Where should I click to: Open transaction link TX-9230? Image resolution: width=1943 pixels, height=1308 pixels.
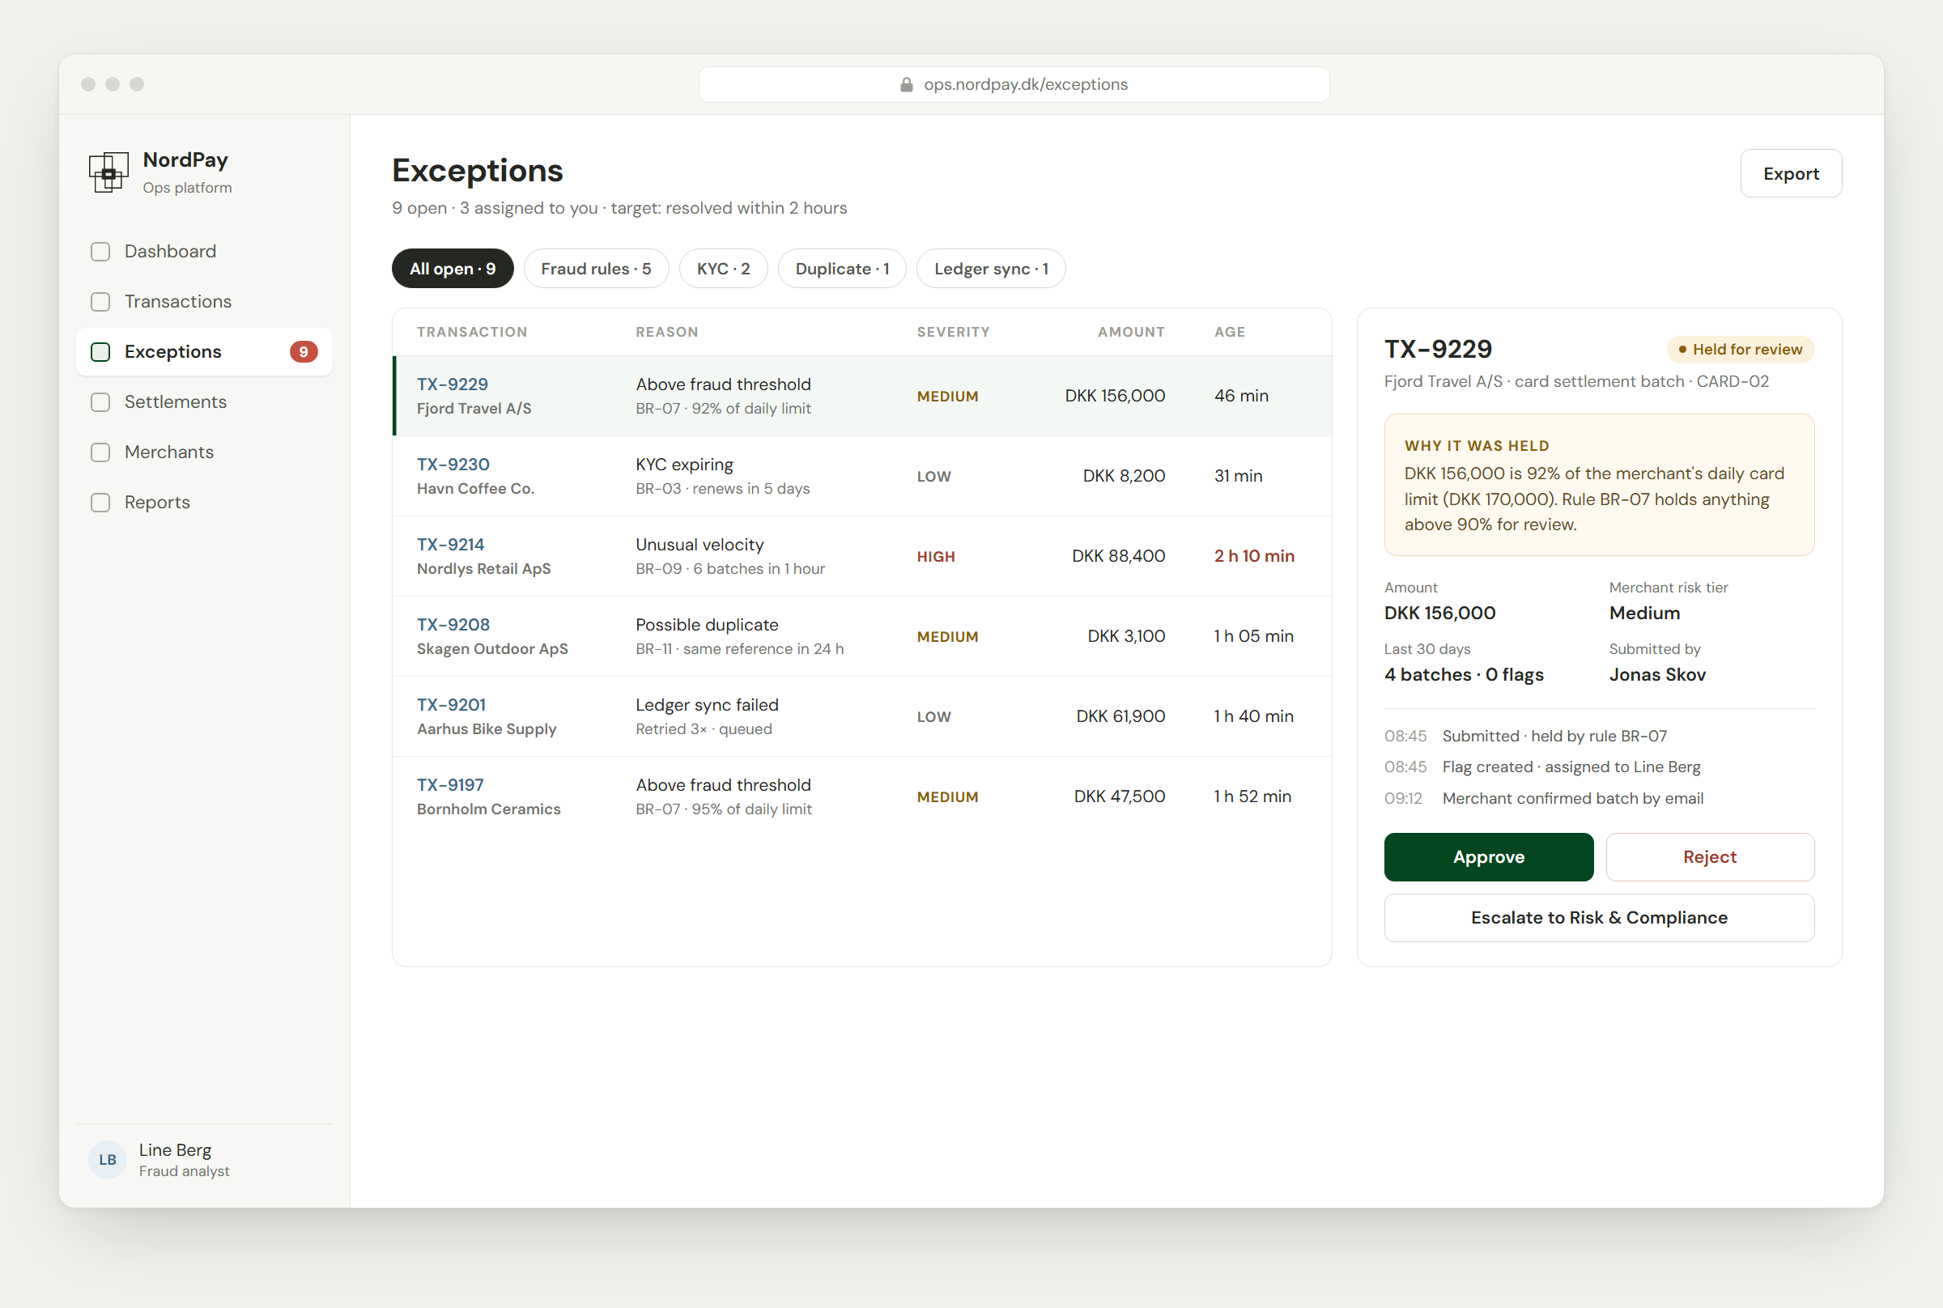[453, 464]
